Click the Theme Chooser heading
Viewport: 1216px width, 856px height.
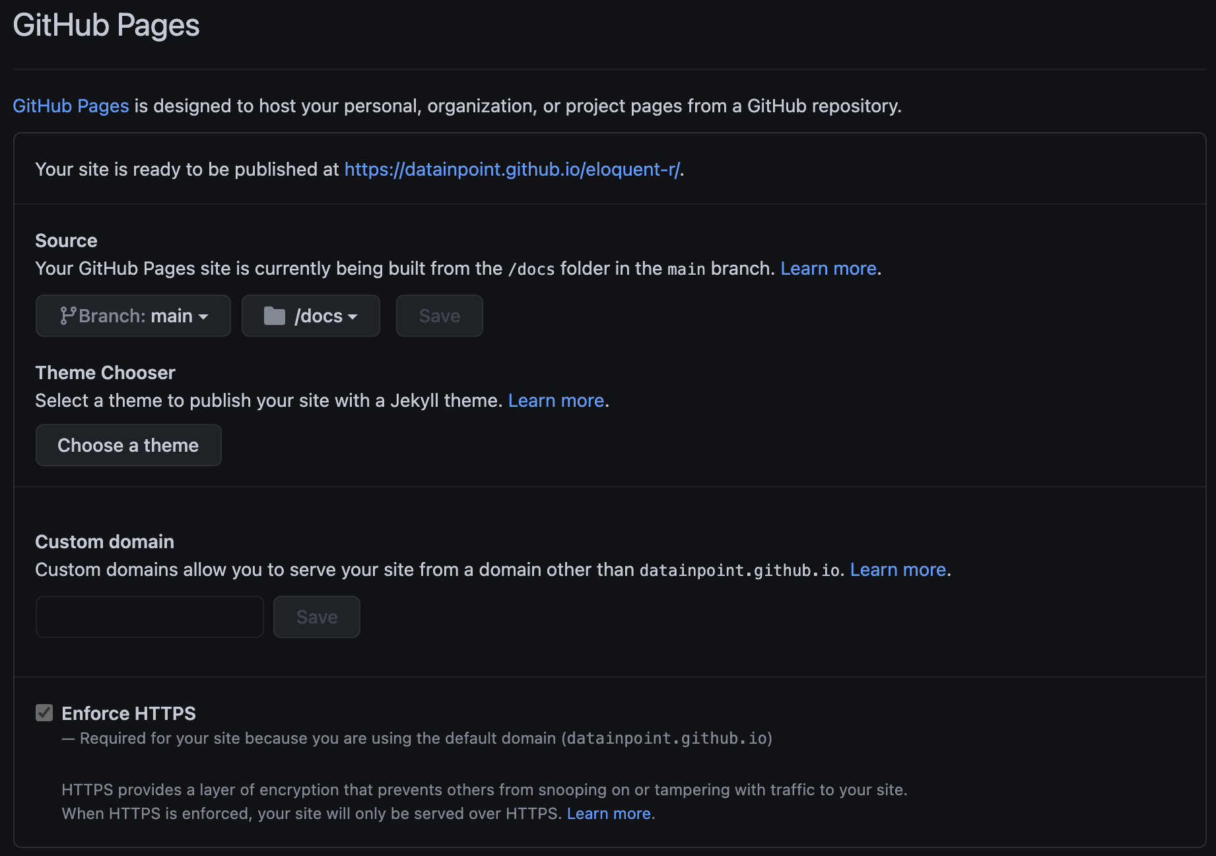[105, 373]
